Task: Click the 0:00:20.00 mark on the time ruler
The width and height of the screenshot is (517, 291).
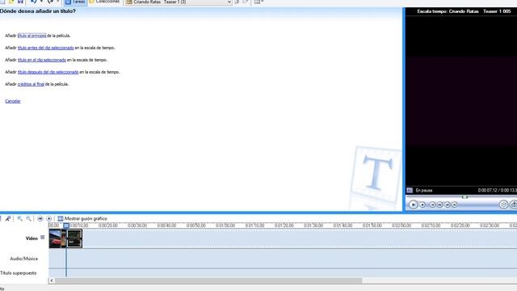Action: pyautogui.click(x=107, y=226)
